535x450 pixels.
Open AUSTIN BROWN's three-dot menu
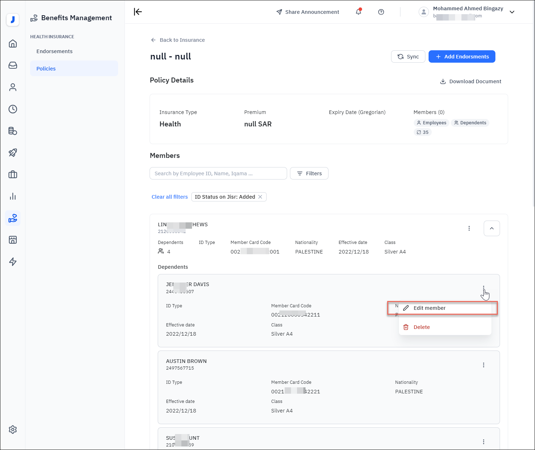click(x=483, y=365)
